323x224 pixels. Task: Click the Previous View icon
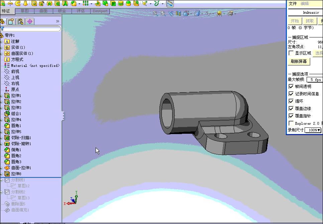[171, 14]
